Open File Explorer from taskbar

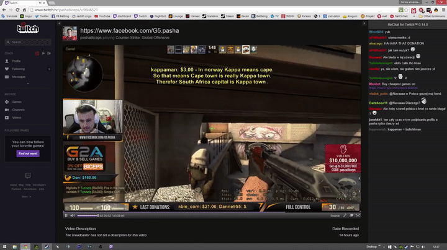point(14,246)
